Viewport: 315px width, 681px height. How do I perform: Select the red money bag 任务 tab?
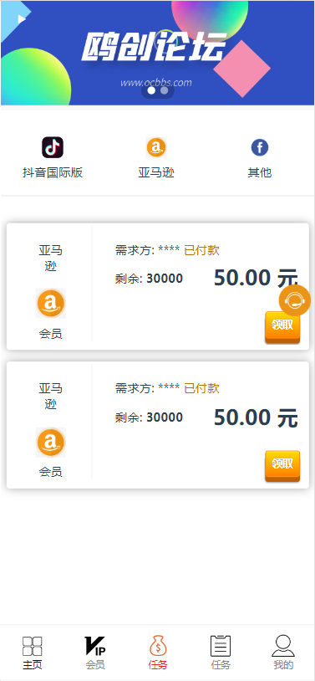(157, 645)
